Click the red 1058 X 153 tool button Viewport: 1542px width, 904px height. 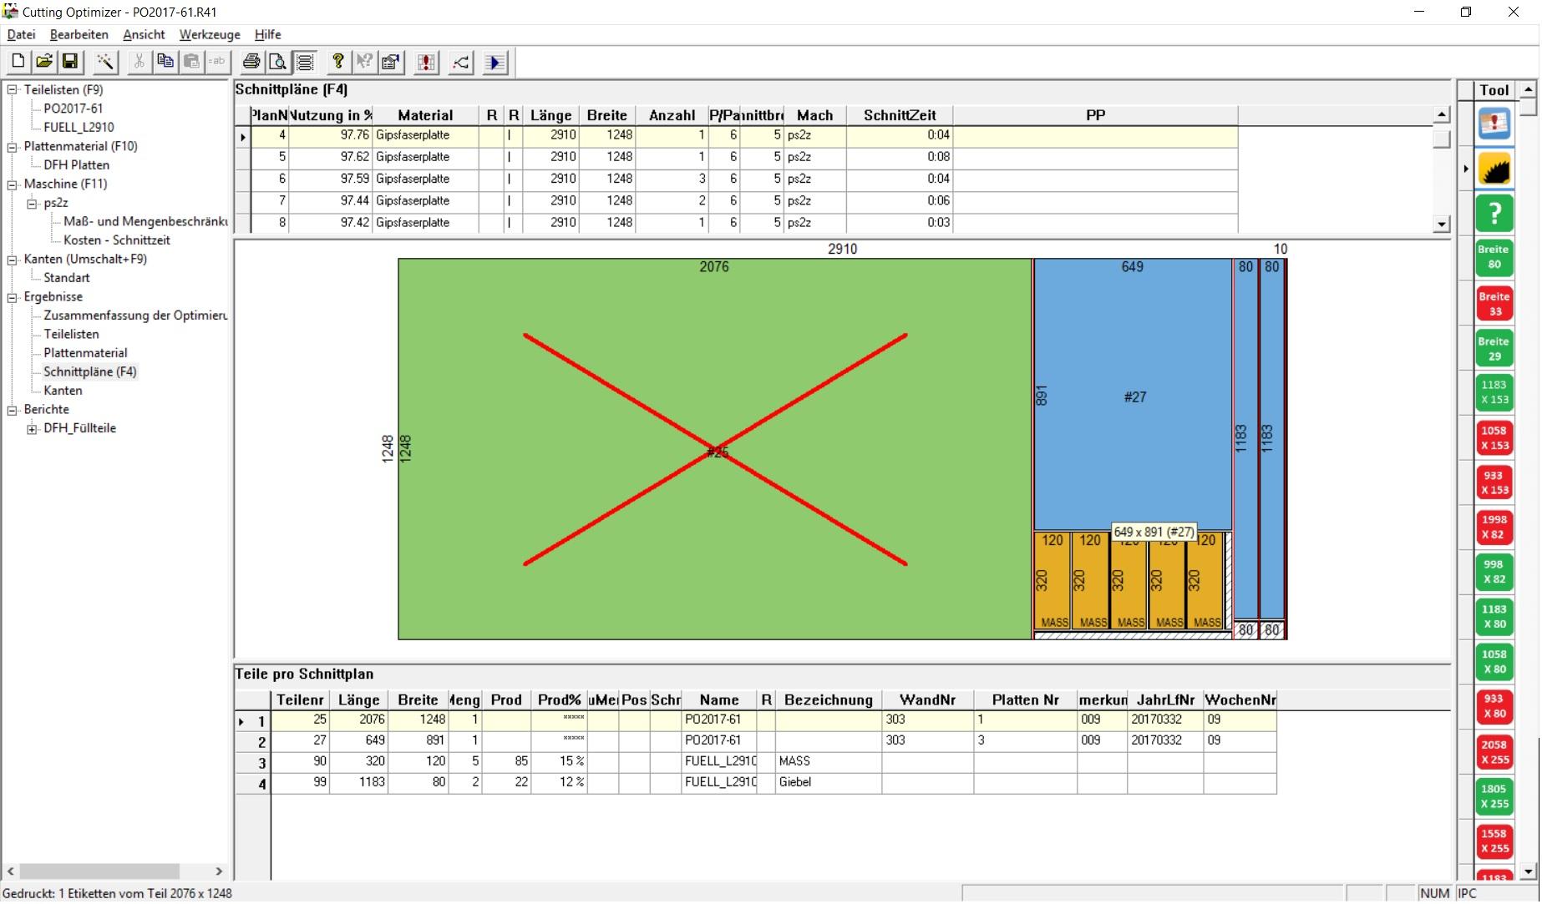point(1494,438)
